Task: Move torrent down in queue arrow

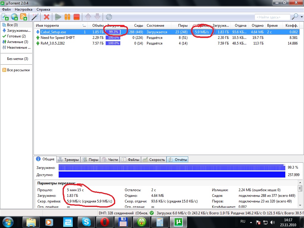Action: [x=97, y=17]
